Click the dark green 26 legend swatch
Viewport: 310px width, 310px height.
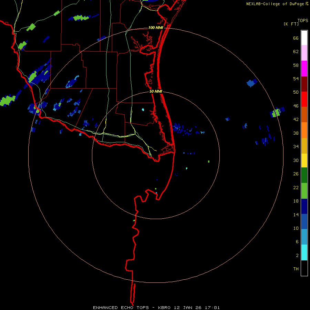click(x=304, y=175)
